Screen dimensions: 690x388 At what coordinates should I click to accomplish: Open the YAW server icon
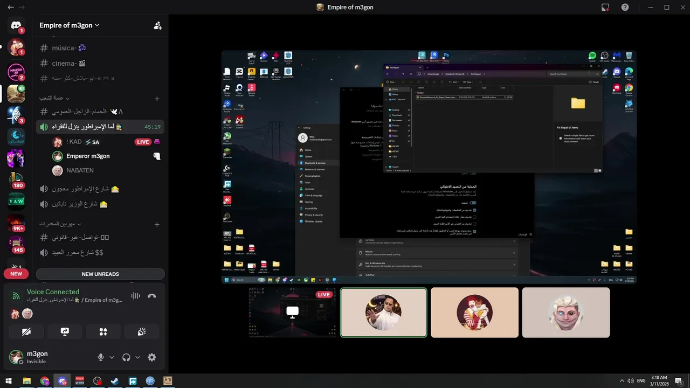click(x=16, y=202)
